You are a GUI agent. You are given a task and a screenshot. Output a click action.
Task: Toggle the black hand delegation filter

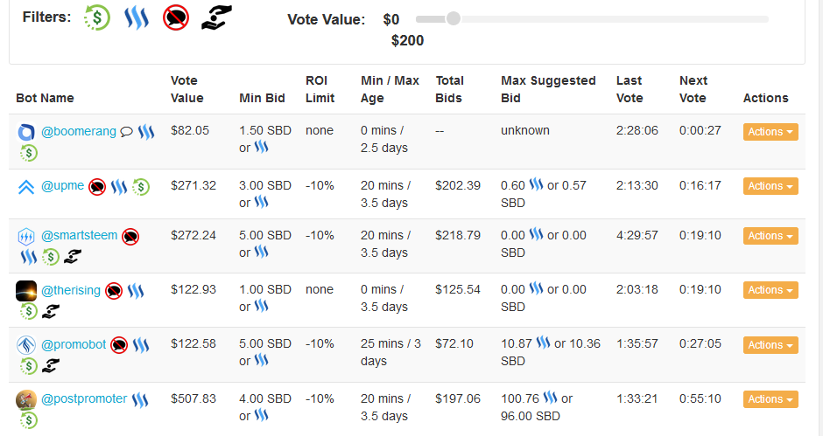[216, 17]
